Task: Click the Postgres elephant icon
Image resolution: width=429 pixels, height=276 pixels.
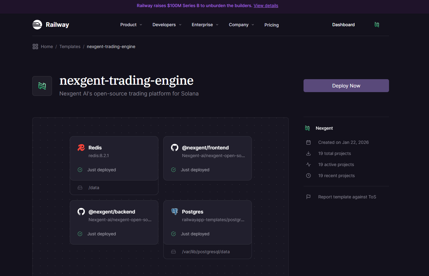Action: 174,212
